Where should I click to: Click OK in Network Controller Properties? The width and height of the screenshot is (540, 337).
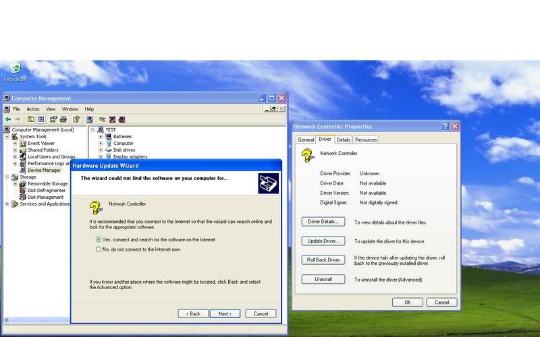pos(408,302)
